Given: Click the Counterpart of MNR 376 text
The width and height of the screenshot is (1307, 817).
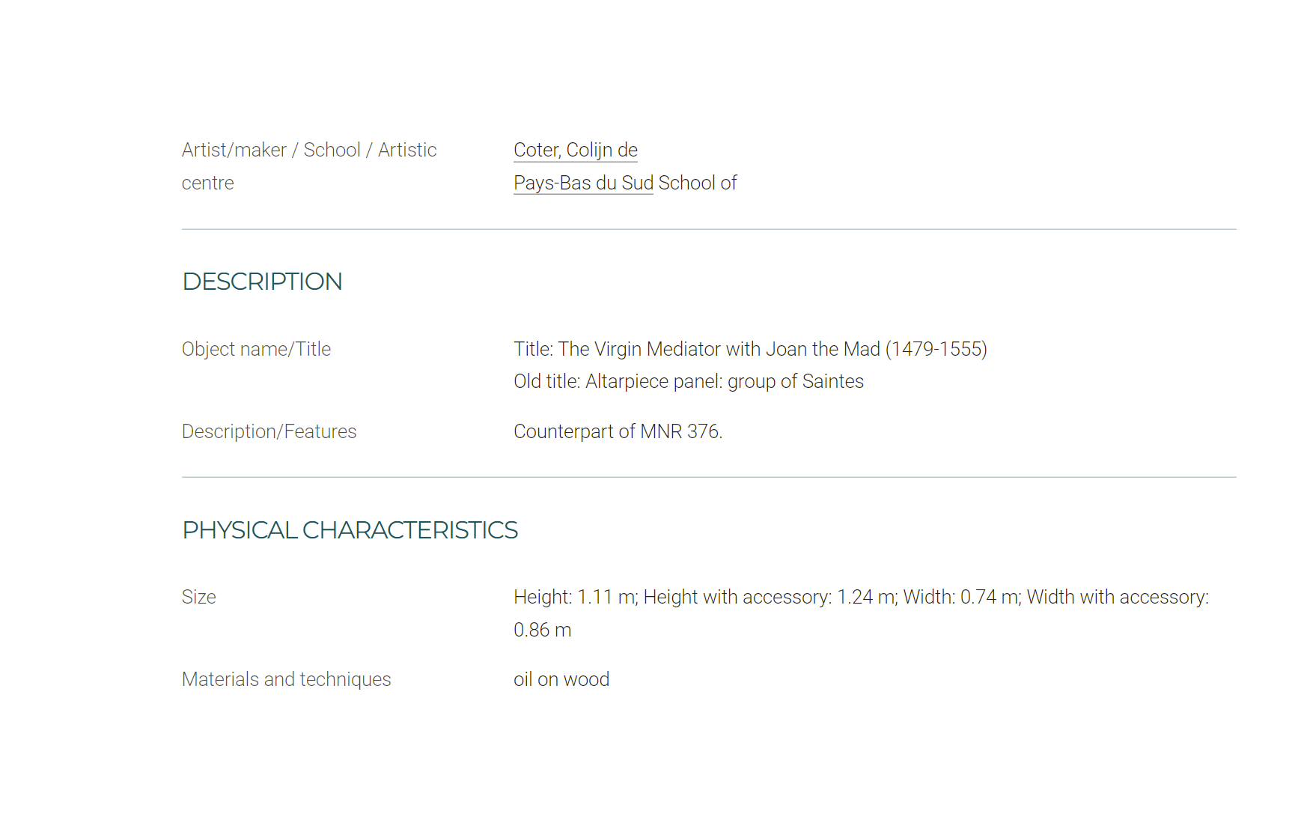Looking at the screenshot, I should (618, 432).
